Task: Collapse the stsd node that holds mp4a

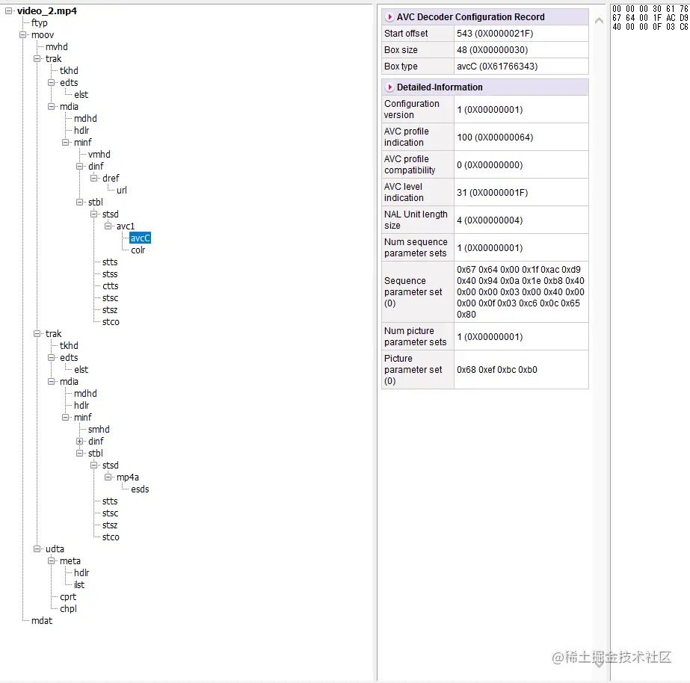Action: 93,466
